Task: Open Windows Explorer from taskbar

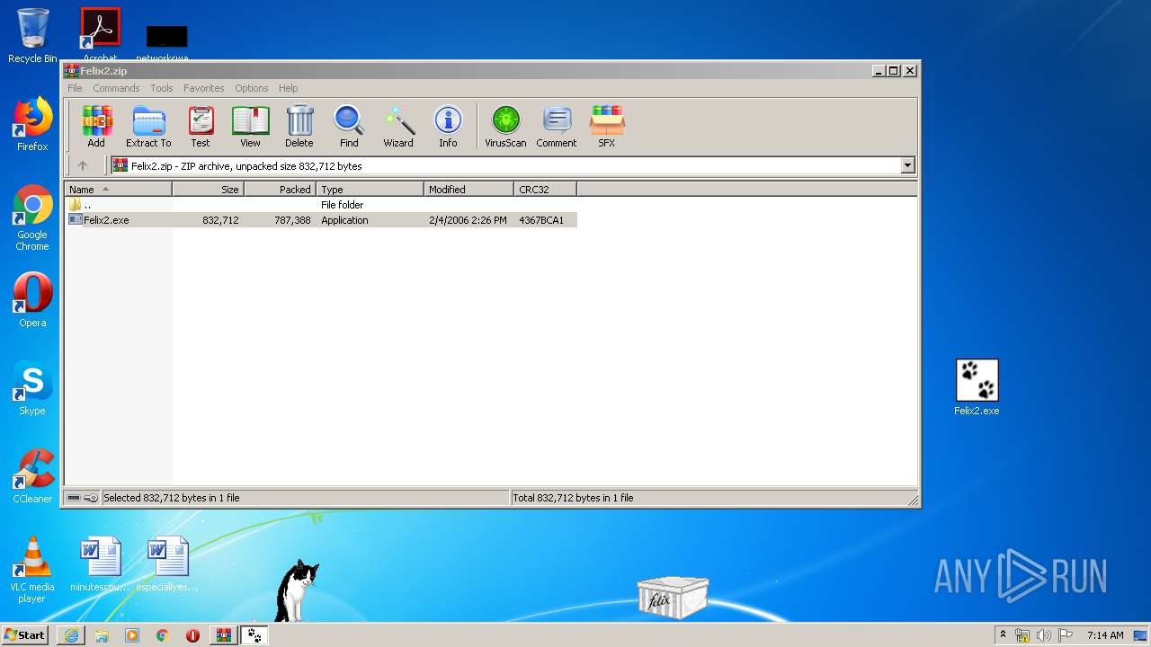Action: point(102,635)
